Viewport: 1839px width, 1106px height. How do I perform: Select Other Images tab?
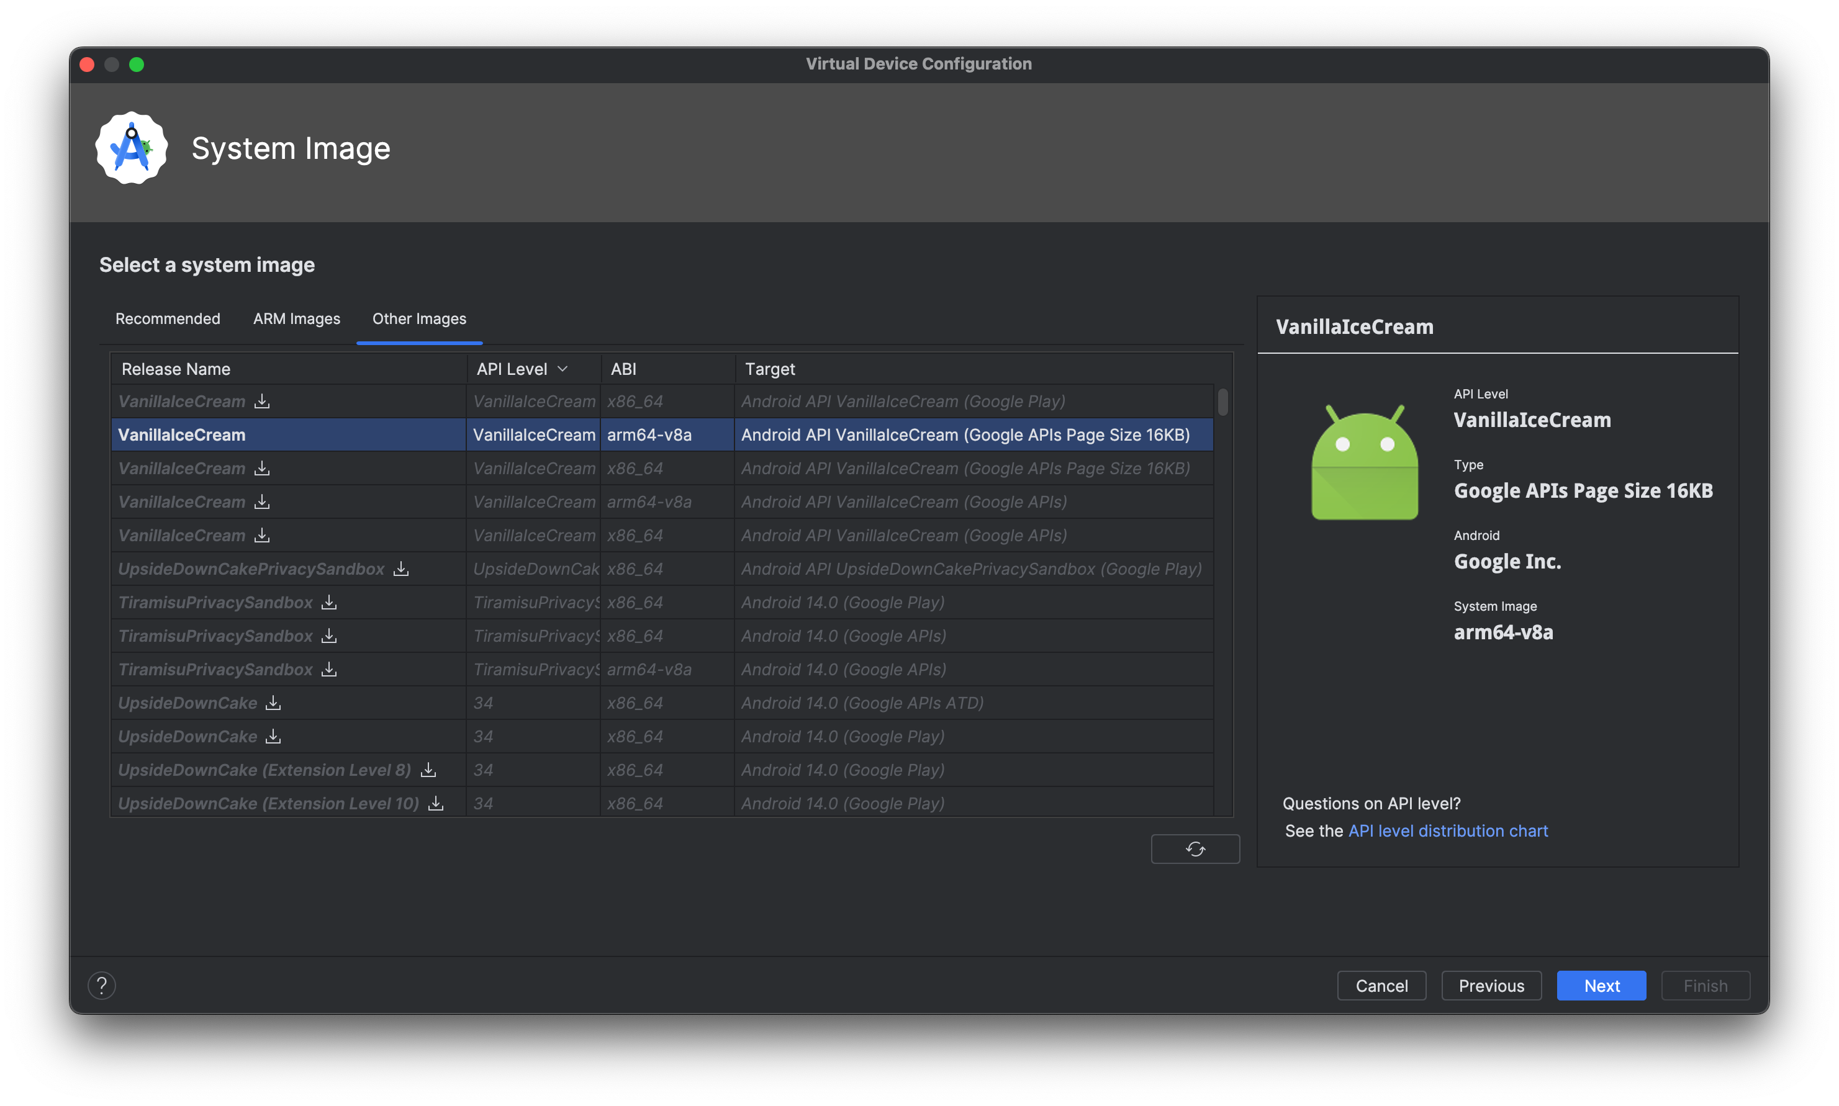[418, 319]
